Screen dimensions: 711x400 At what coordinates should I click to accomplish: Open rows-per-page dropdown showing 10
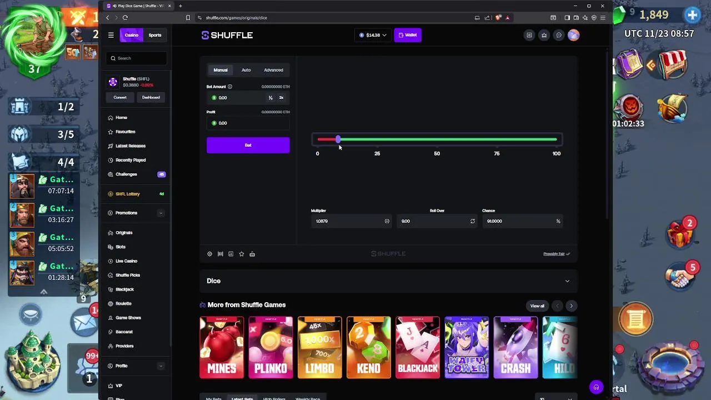pos(555,398)
